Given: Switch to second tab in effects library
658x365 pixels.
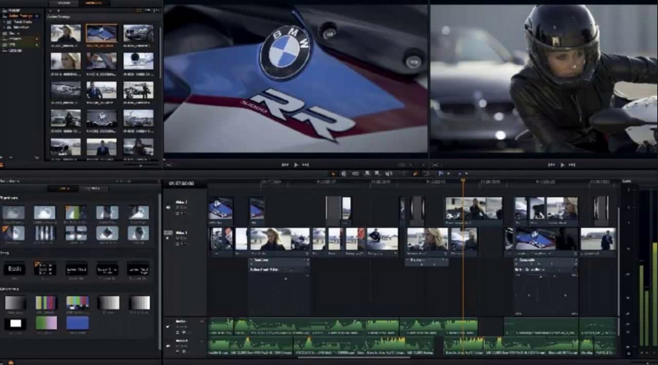Looking at the screenshot, I should pyautogui.click(x=92, y=189).
